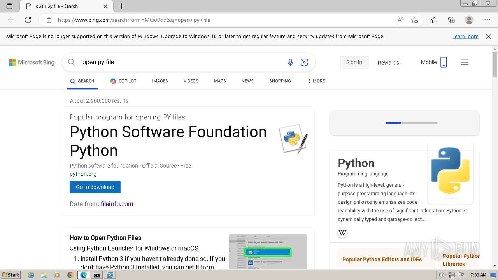Click the page vertical scrollbar thumb
Viewport: 498px width, 280px height.
(x=495, y=65)
